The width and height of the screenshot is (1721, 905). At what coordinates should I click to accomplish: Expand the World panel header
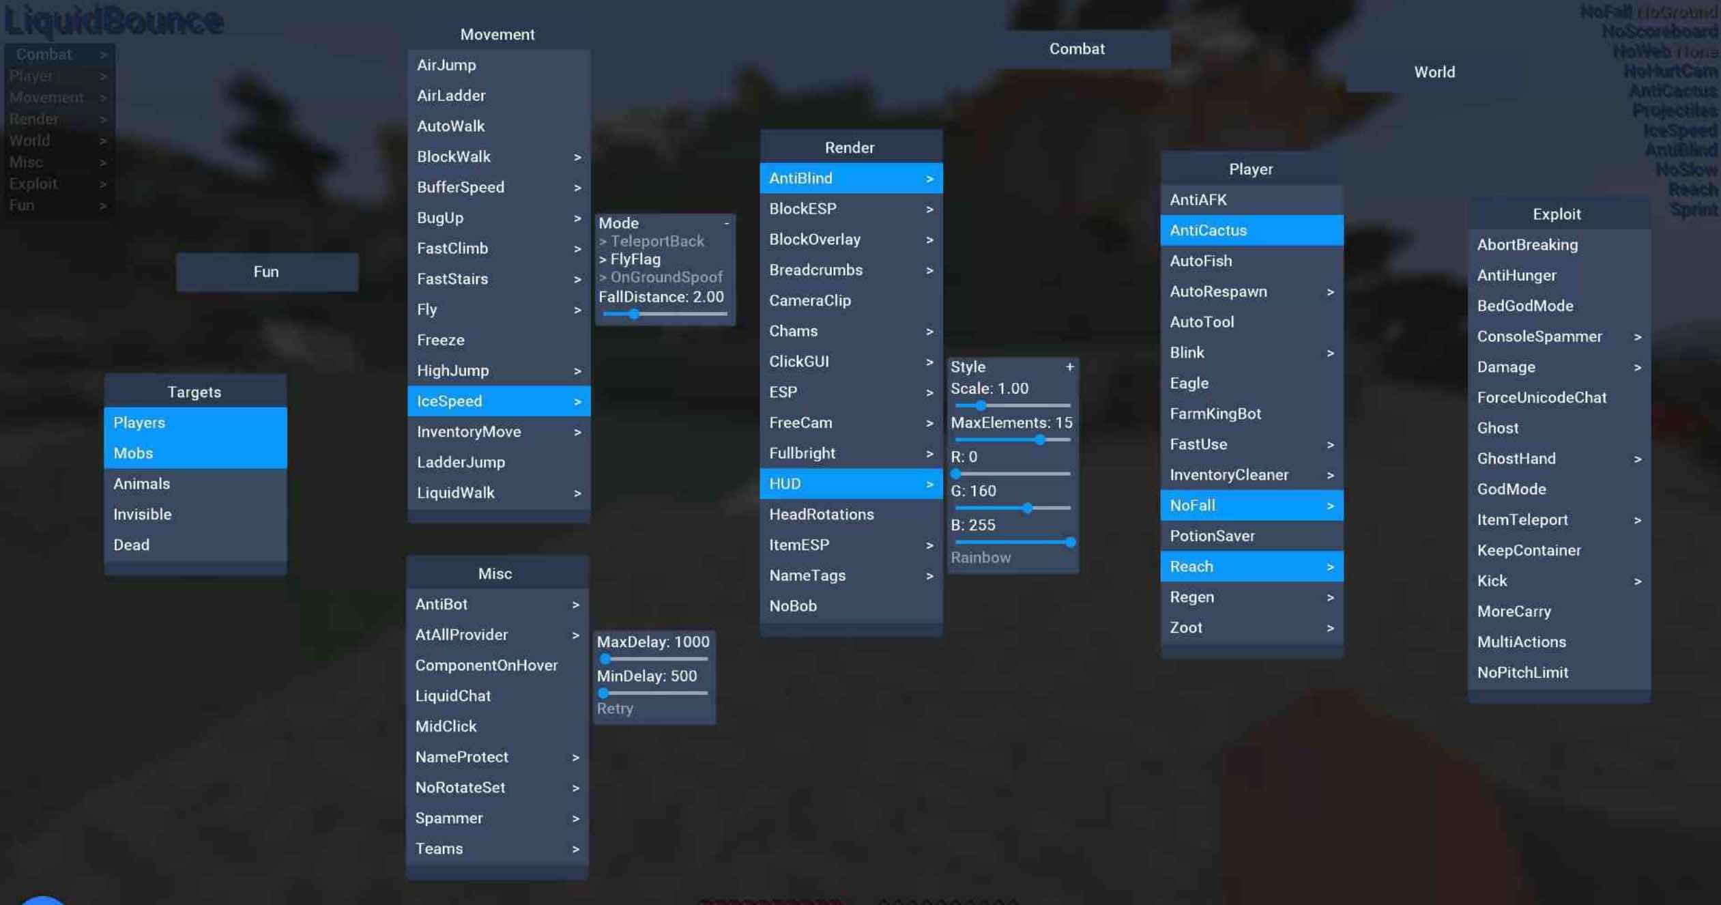(1434, 72)
